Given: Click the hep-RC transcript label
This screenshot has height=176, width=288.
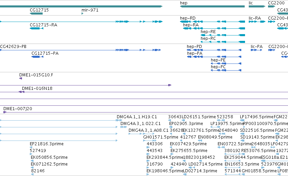Looking at the screenshot, I should (x=208, y=38).
